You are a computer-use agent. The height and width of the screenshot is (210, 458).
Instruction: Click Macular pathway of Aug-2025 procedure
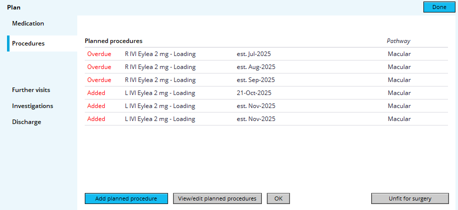coord(399,67)
